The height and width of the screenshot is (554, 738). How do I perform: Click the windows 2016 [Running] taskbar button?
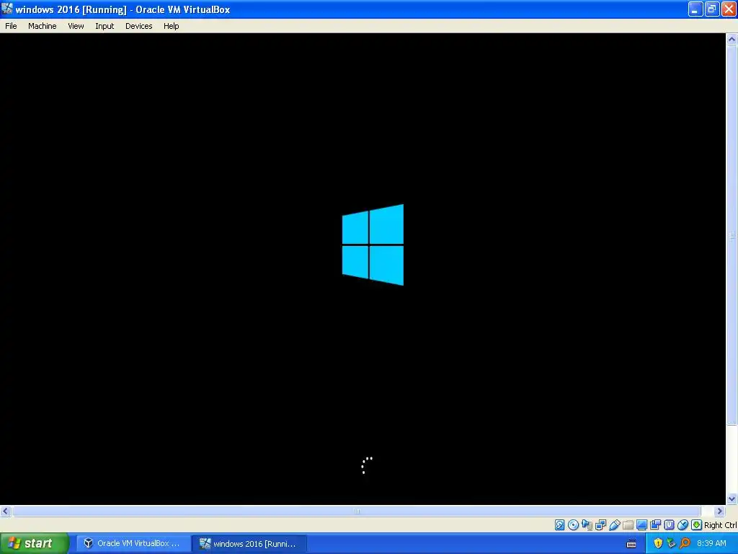click(x=249, y=543)
